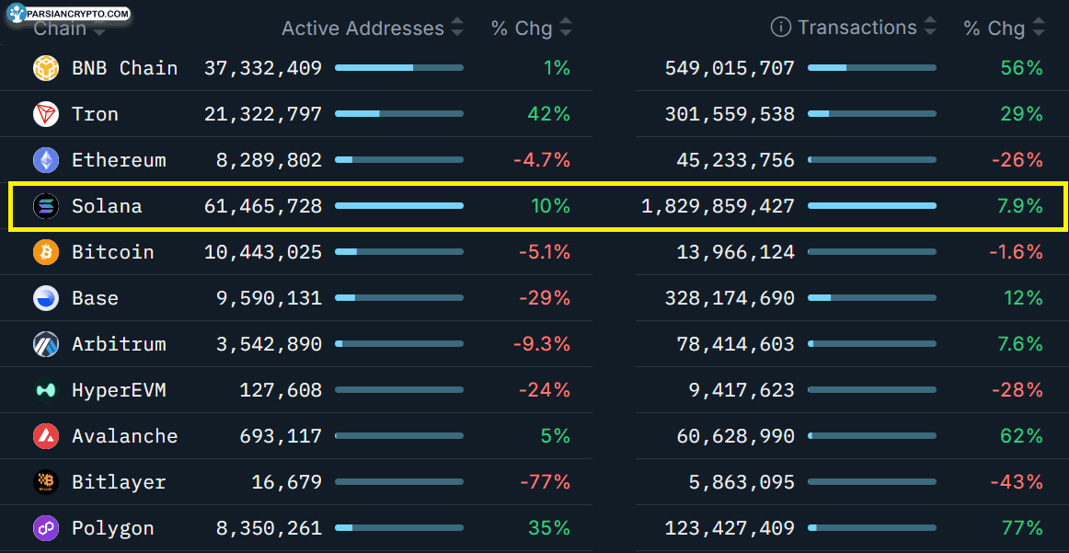Select the Ethereum diamond icon
Screen dimensions: 1069x553
[46, 160]
